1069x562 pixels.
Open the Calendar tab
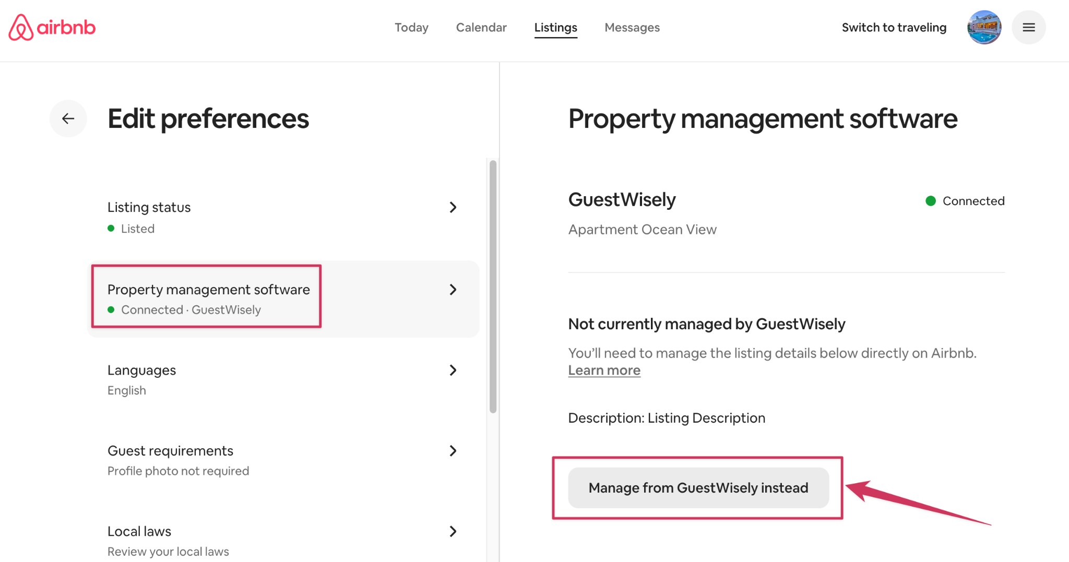coord(481,27)
